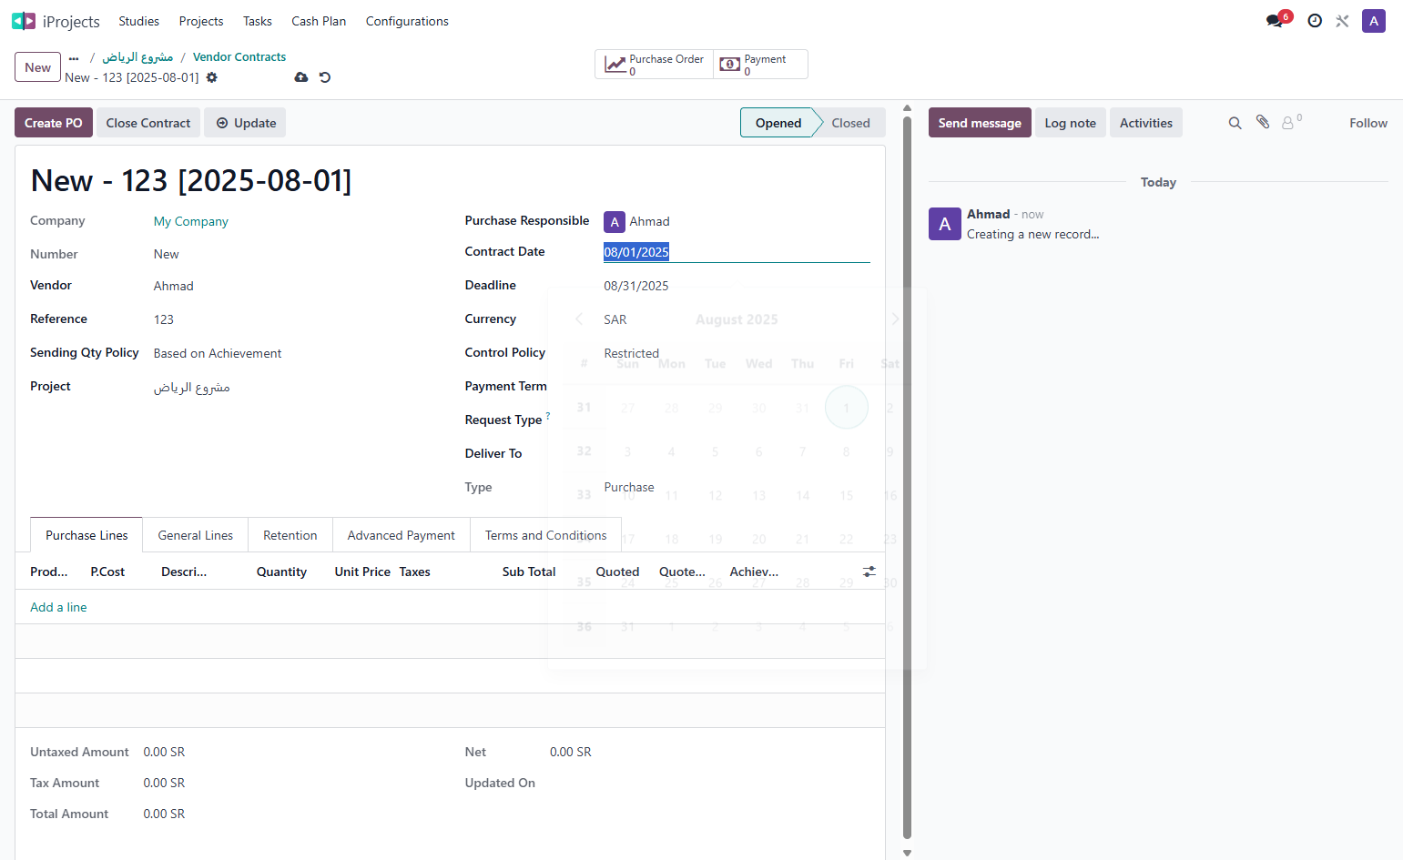Screen dimensions: 1403x860
Task: Discard changes with the undo arrow icon
Action: pos(325,77)
